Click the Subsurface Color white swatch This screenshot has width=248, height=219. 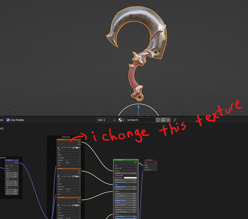click(x=130, y=178)
